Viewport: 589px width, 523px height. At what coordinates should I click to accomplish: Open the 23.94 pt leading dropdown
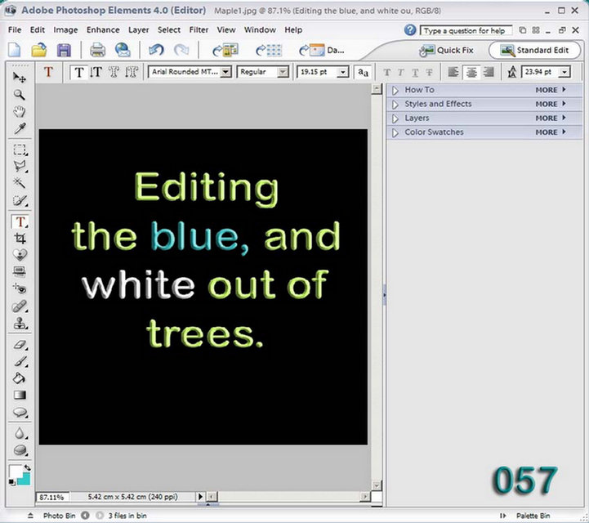564,72
